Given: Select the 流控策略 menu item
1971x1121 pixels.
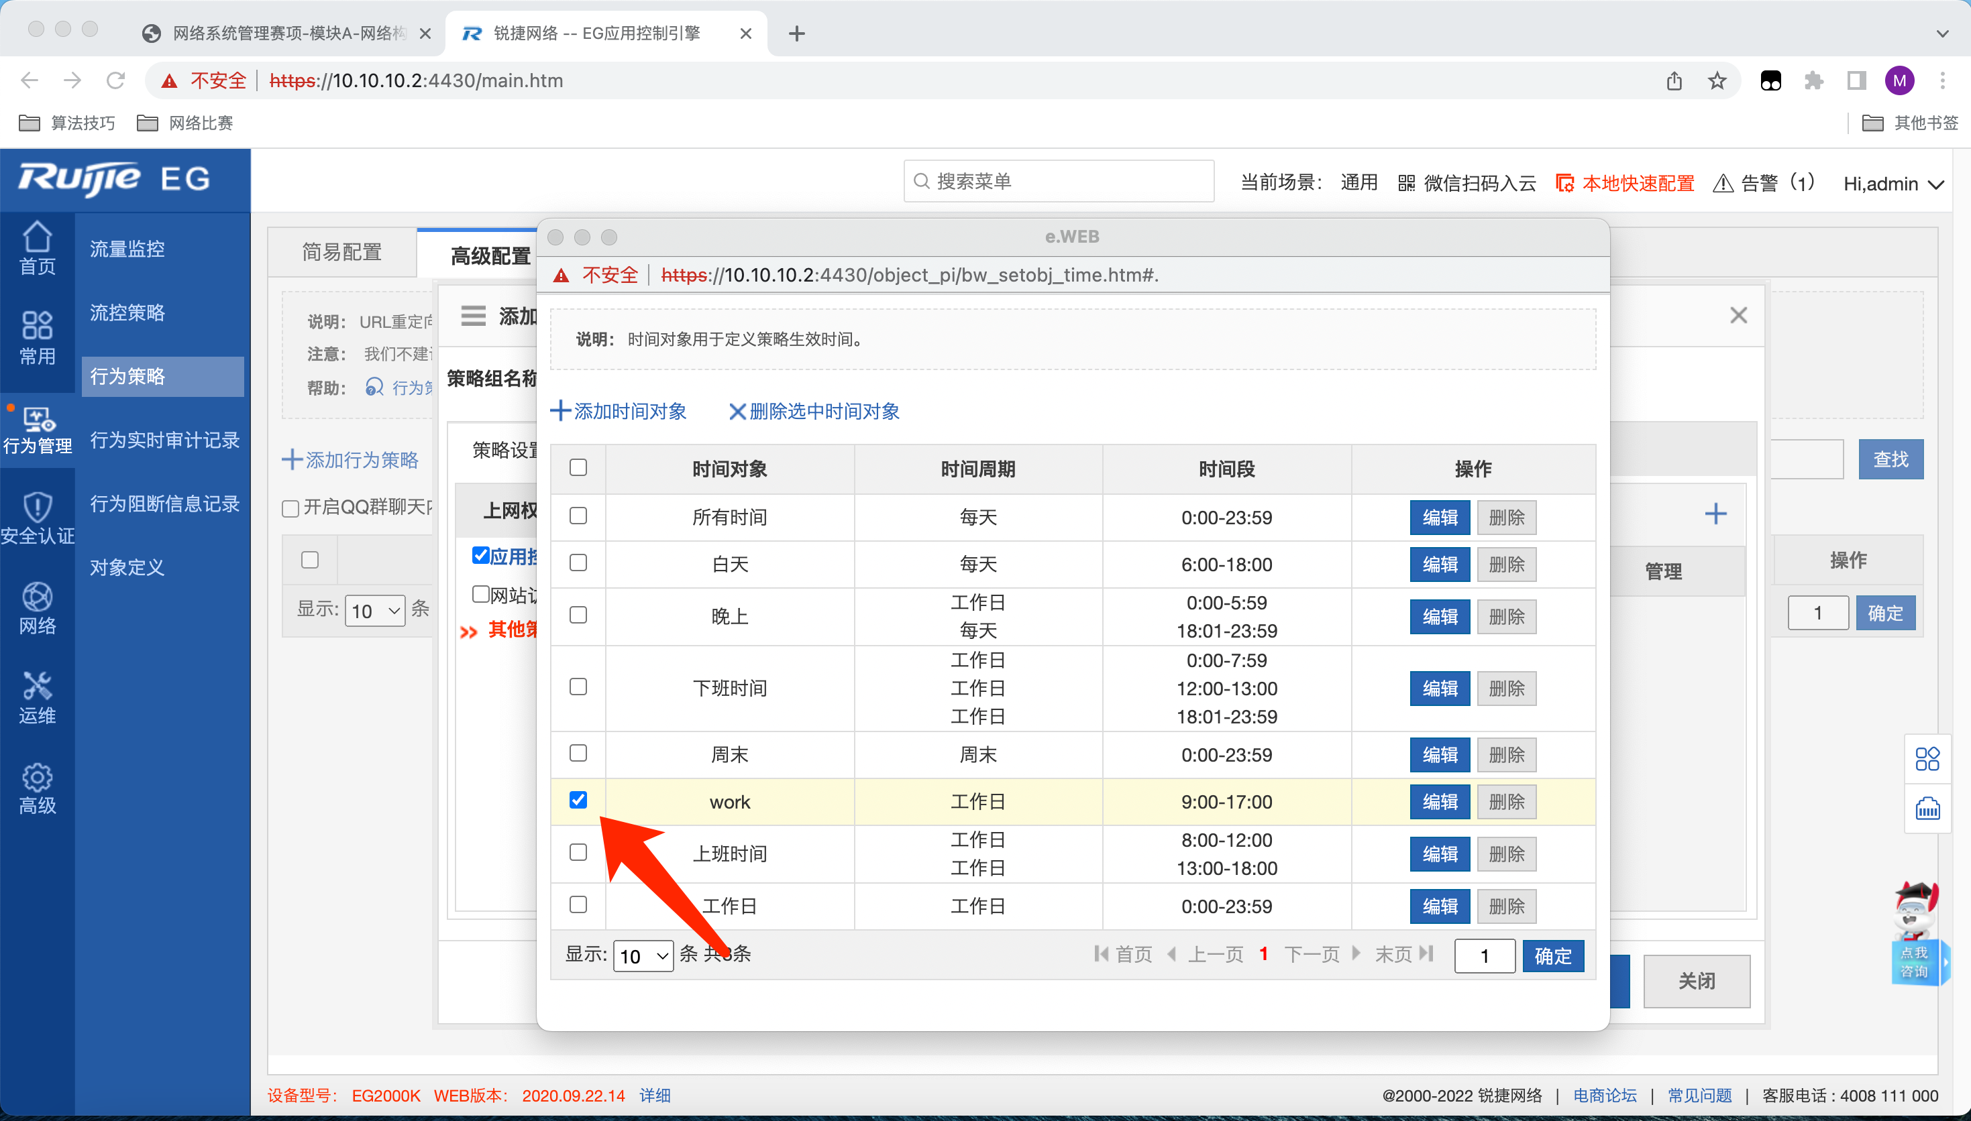Looking at the screenshot, I should coord(127,312).
